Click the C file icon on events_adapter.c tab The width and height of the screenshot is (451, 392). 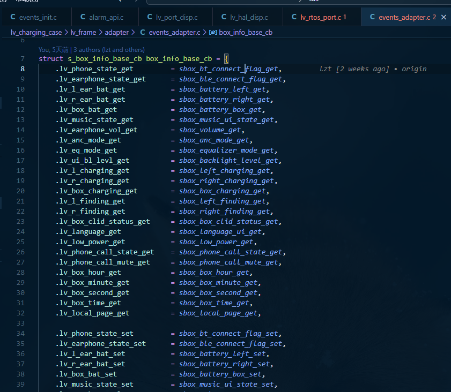pyautogui.click(x=372, y=17)
